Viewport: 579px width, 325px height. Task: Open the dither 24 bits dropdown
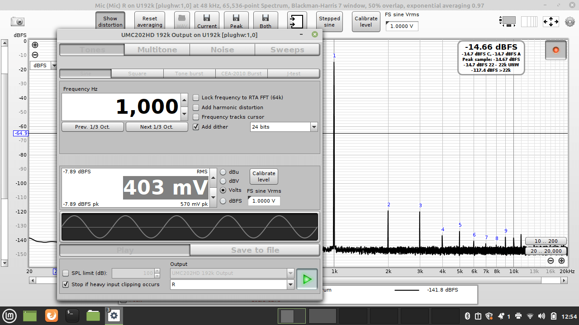point(314,127)
